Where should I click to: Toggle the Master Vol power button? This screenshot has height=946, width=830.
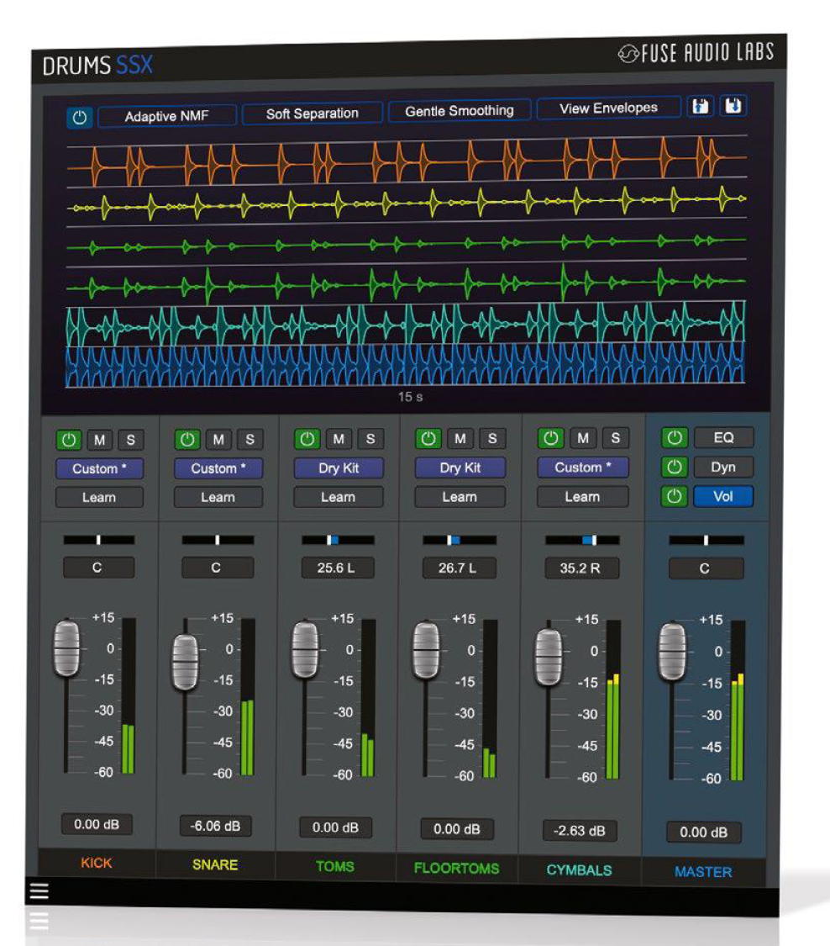[x=675, y=496]
